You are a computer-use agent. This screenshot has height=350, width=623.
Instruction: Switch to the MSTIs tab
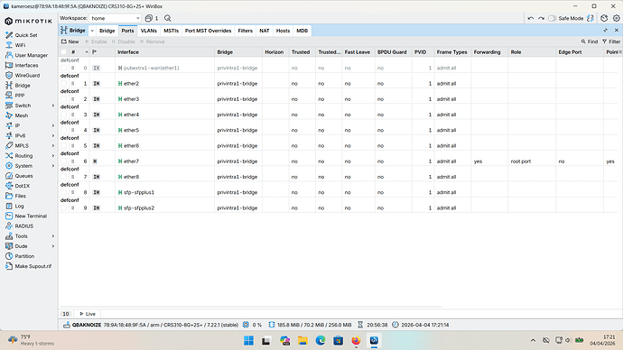(172, 31)
